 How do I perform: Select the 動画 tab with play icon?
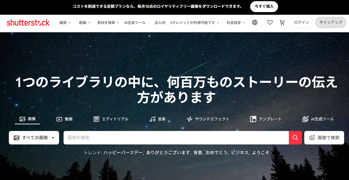pos(65,119)
